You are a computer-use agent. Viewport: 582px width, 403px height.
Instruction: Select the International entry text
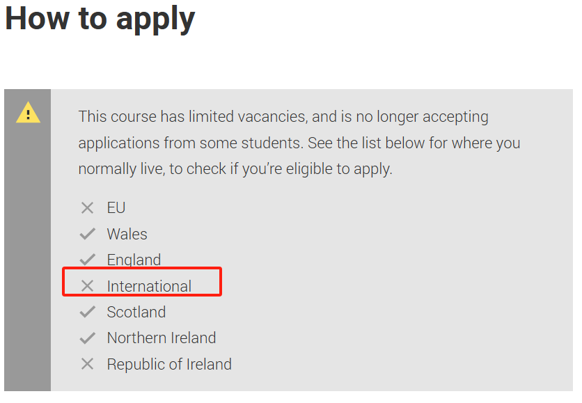pyautogui.click(x=149, y=286)
